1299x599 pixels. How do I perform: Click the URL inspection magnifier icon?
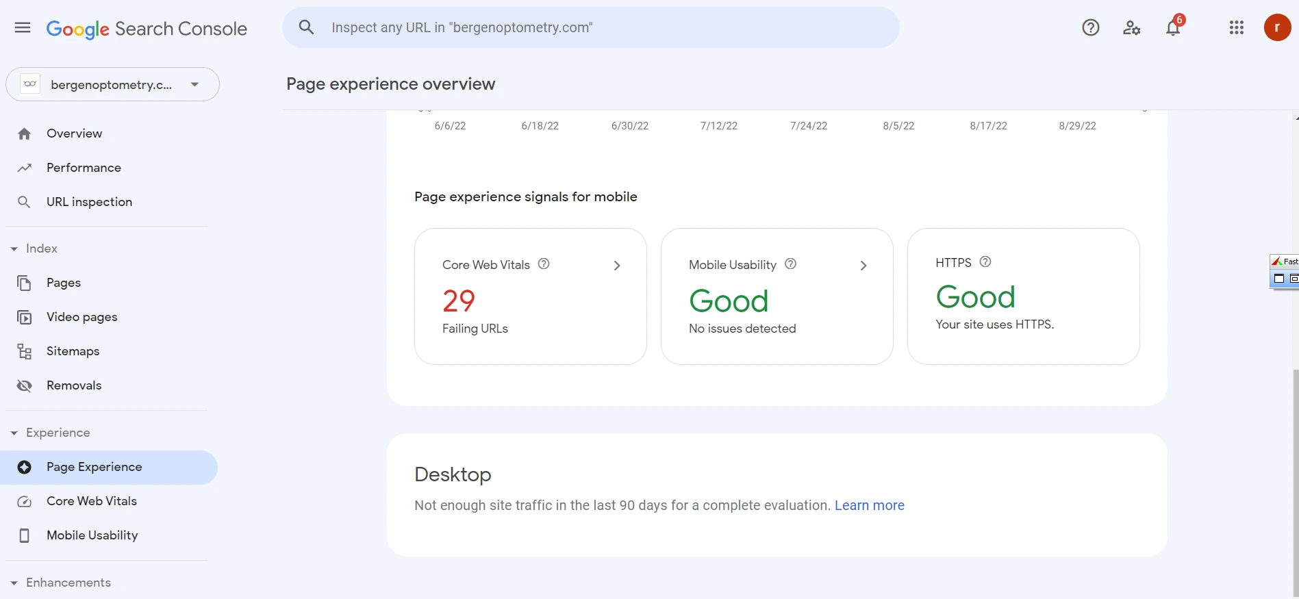tap(25, 202)
